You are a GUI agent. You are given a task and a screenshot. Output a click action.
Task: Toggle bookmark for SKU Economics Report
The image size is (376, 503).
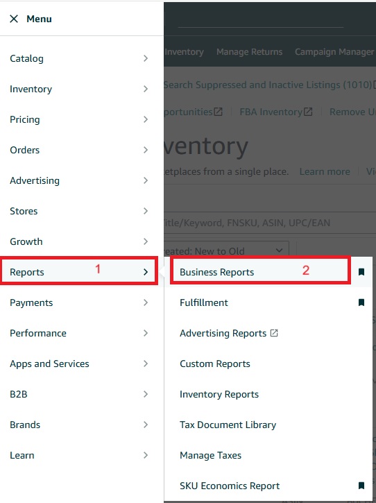point(361,486)
